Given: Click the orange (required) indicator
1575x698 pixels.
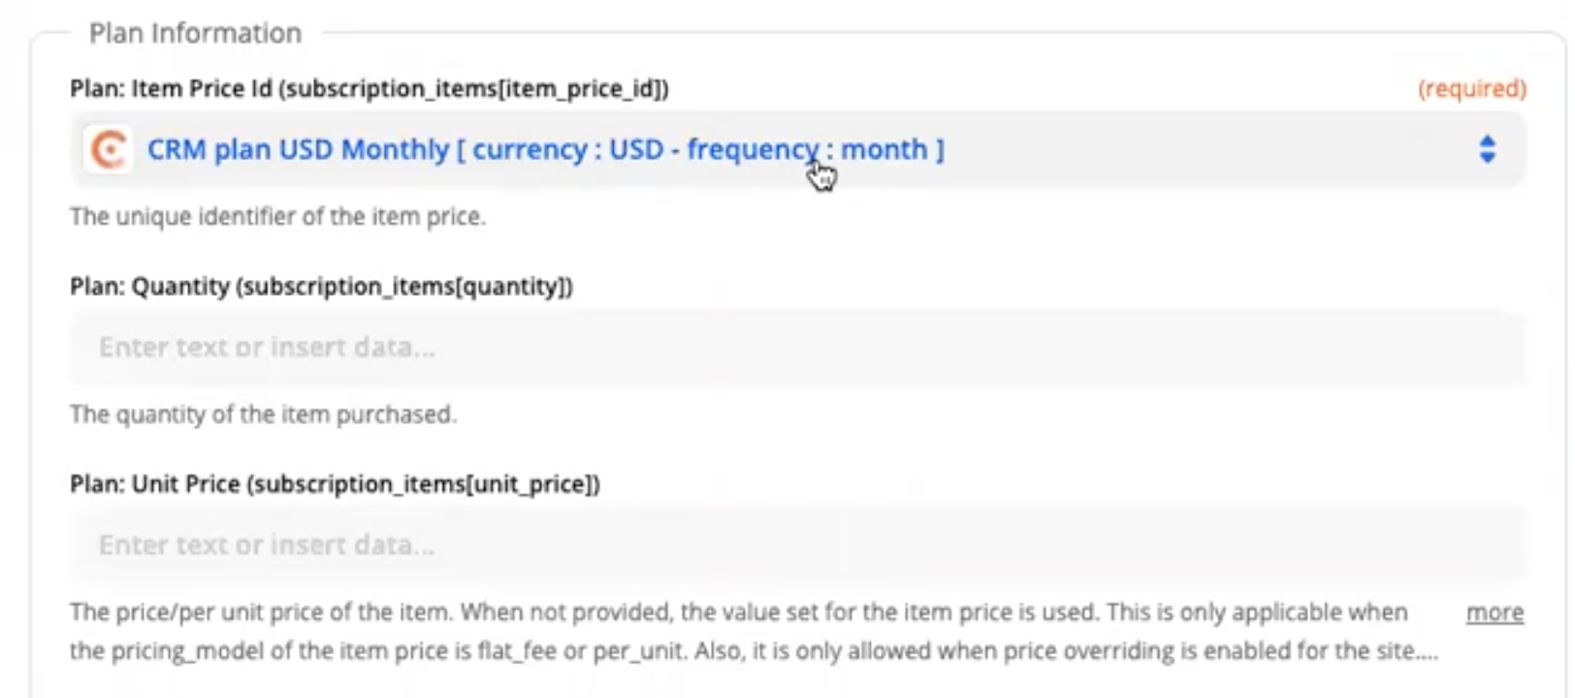Looking at the screenshot, I should click(x=1471, y=89).
